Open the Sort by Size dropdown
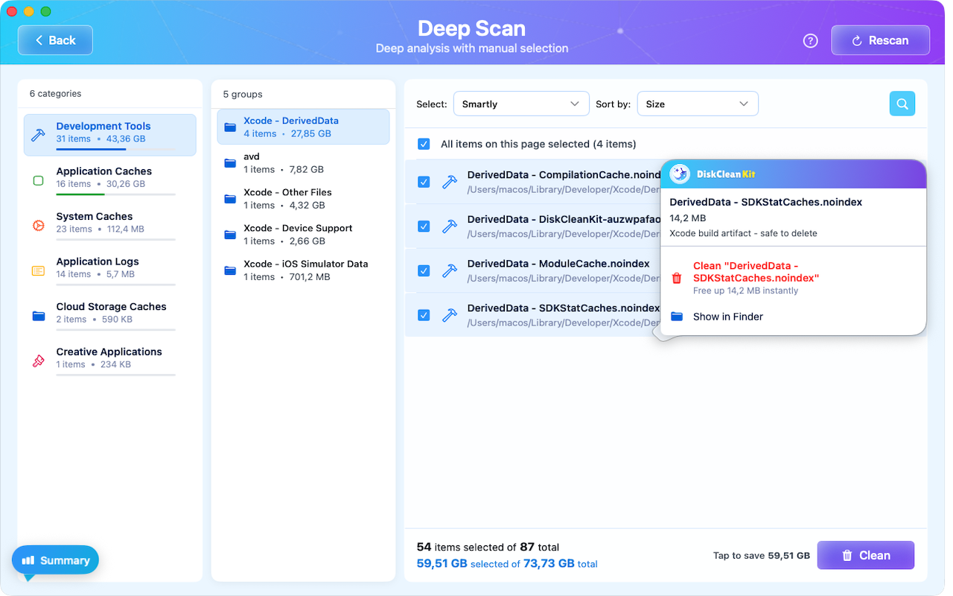 point(697,104)
